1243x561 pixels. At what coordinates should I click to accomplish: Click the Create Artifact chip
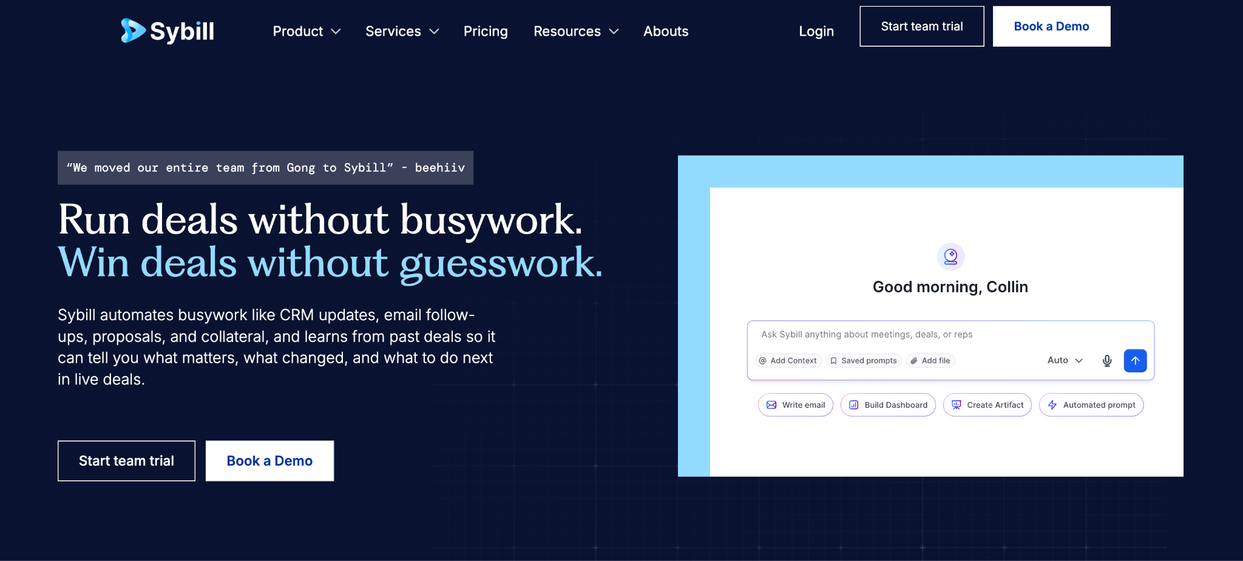987,405
